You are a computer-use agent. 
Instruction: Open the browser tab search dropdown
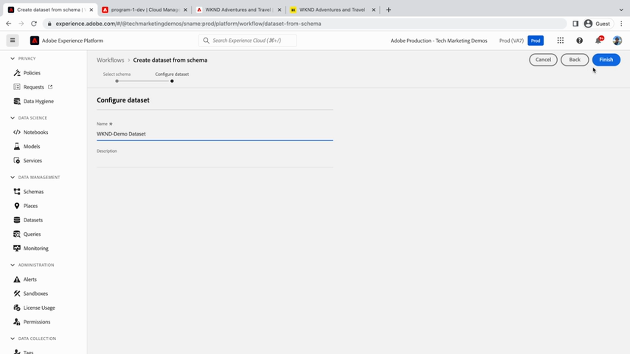pos(621,9)
